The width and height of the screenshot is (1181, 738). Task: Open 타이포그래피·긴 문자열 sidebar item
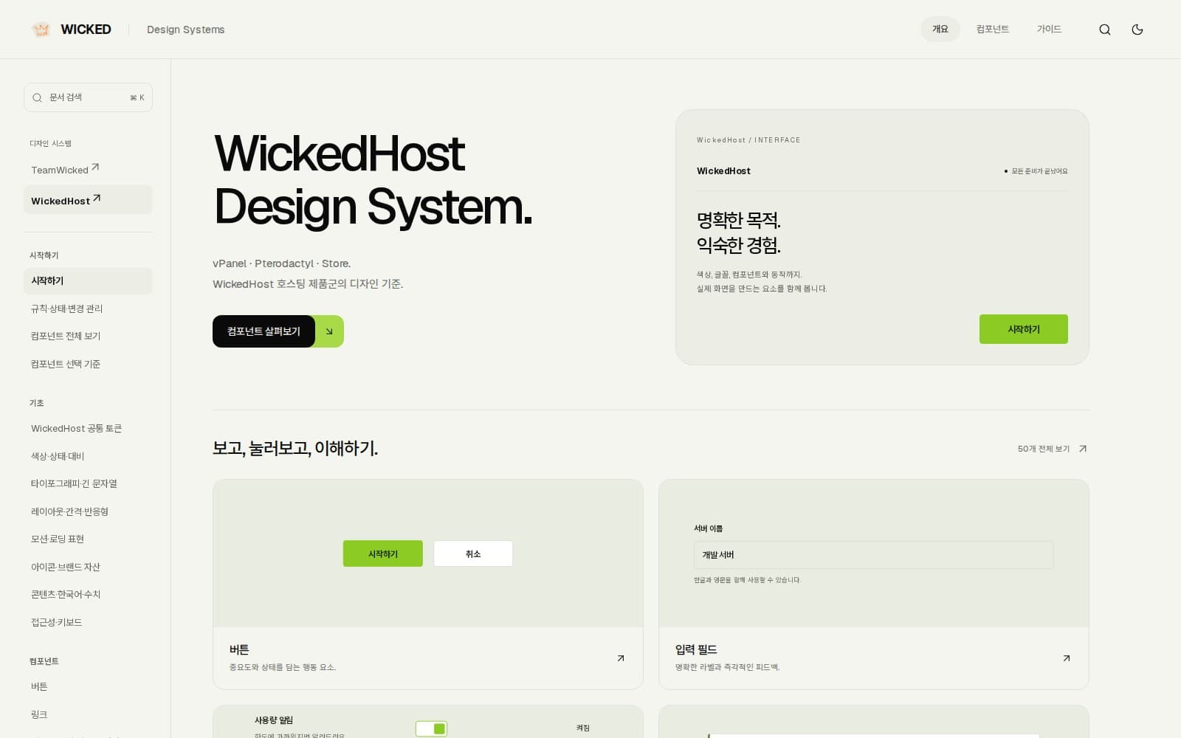88,484
